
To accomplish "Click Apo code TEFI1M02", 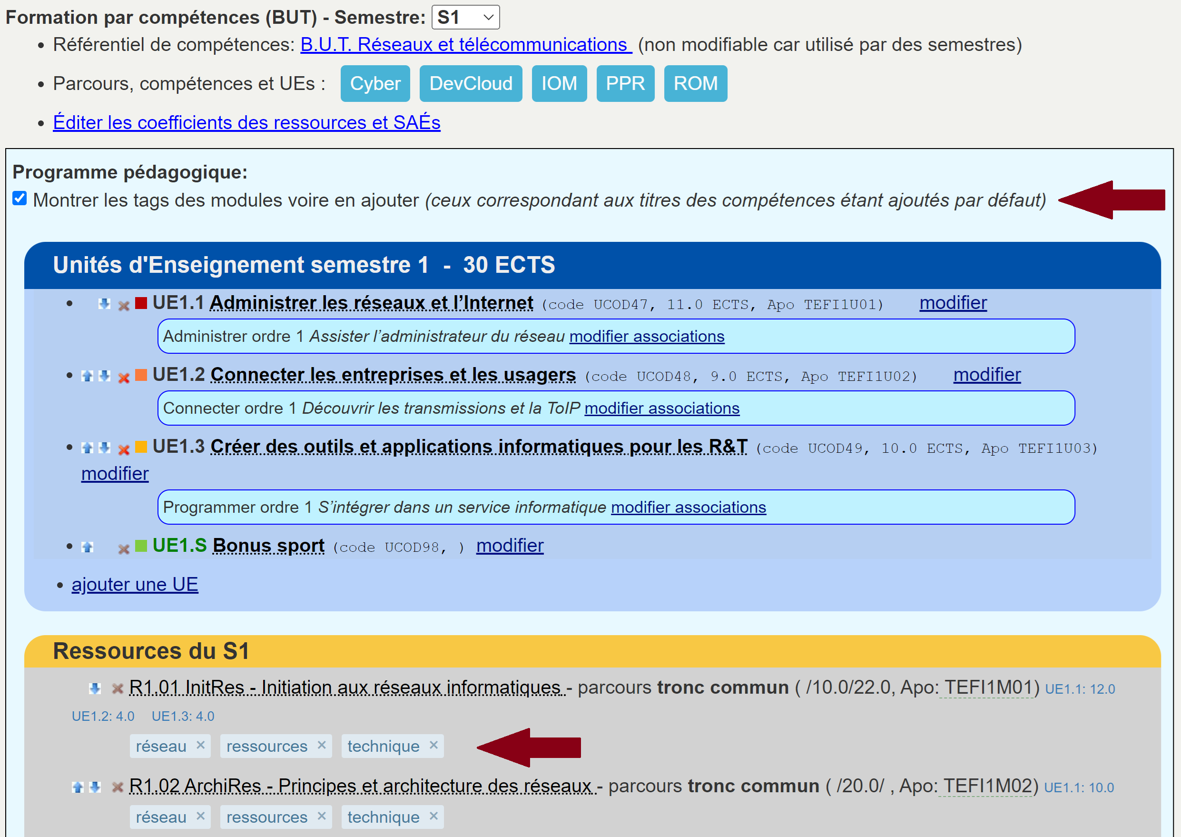I will coord(985,787).
